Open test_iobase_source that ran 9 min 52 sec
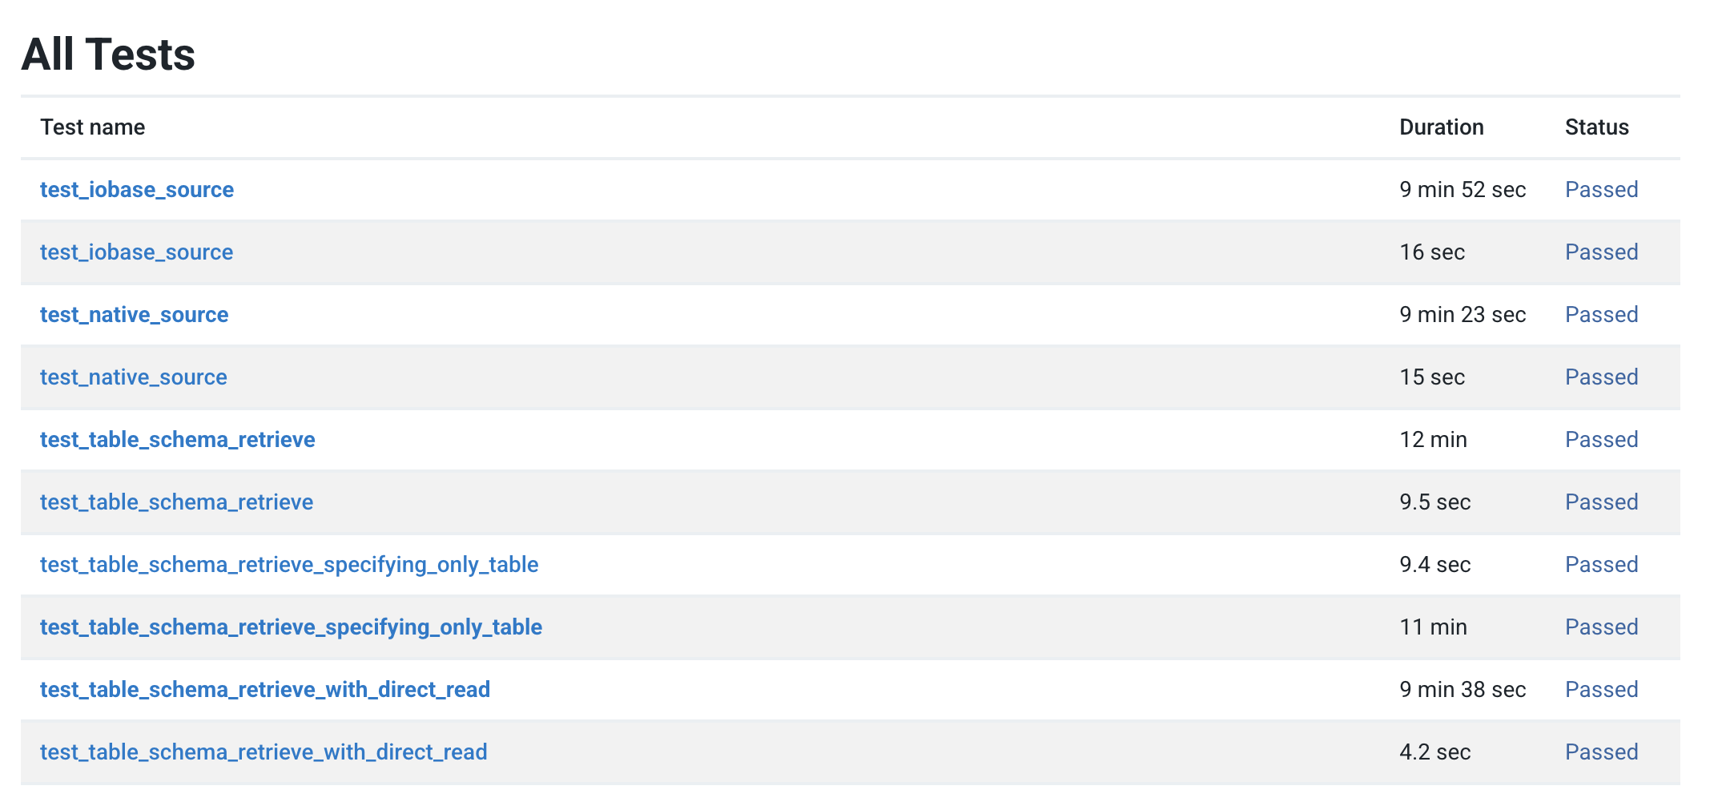The image size is (1714, 806). tap(137, 190)
